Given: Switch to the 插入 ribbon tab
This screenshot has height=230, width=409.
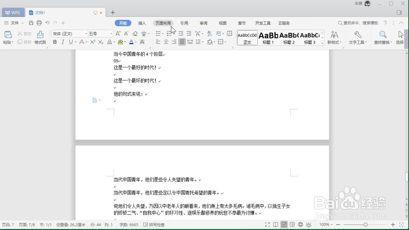Looking at the screenshot, I should 142,23.
